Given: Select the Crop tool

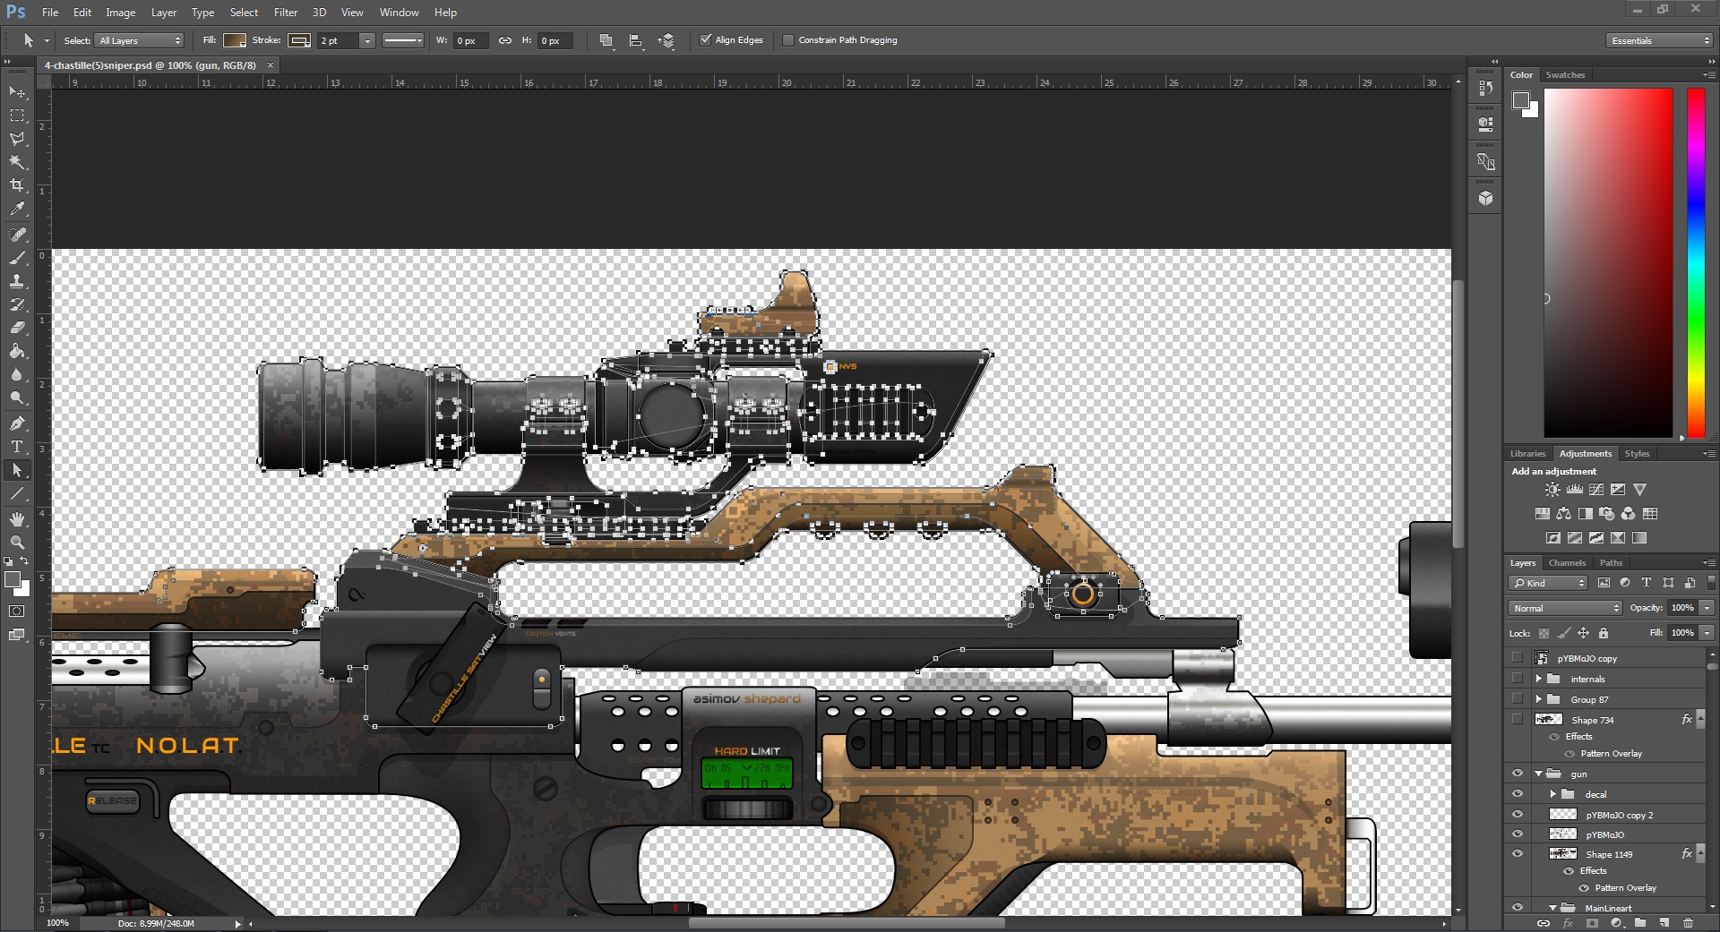Looking at the screenshot, I should tap(17, 185).
